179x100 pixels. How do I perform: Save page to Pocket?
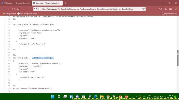coord(161,9)
